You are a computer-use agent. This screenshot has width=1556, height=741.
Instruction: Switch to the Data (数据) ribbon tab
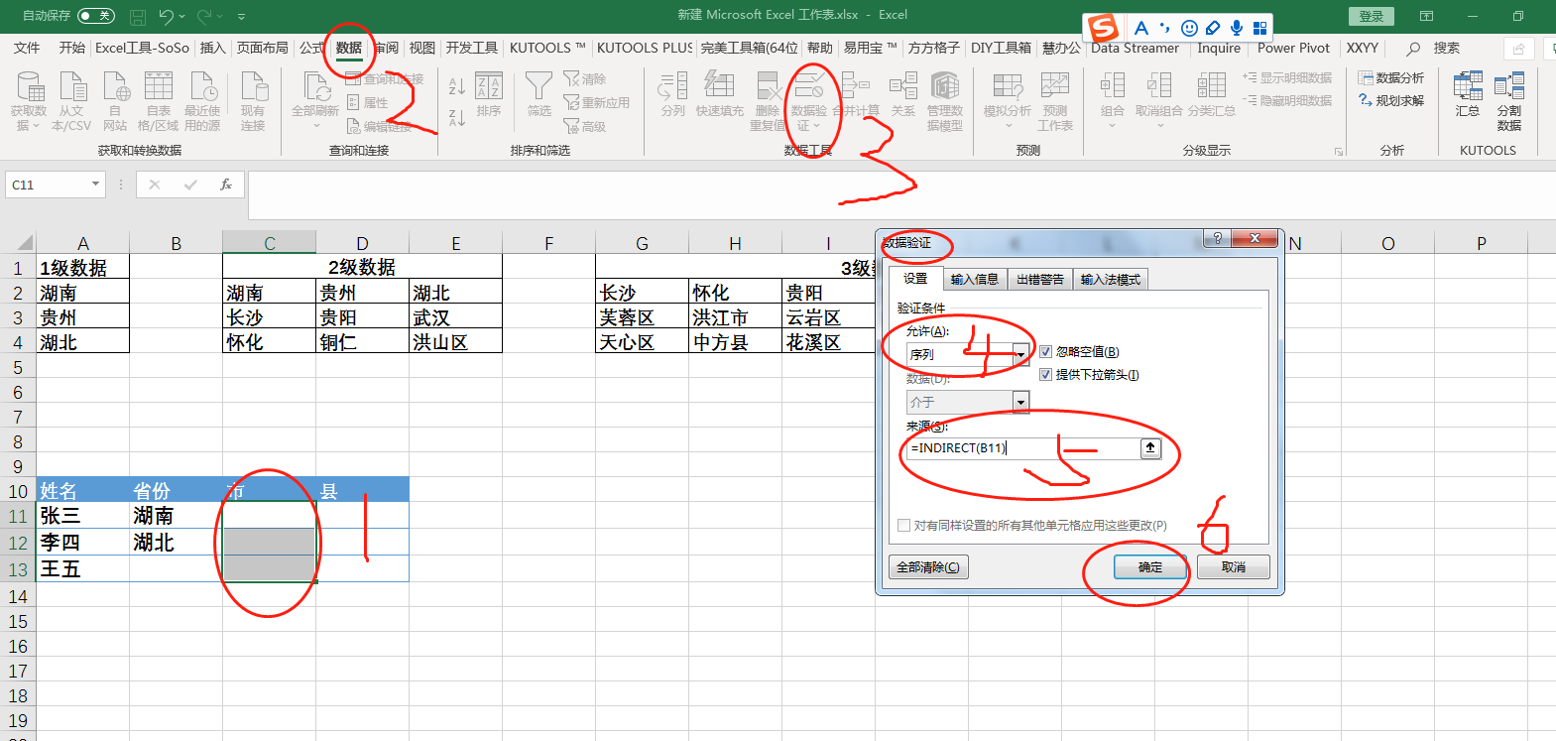[x=348, y=48]
